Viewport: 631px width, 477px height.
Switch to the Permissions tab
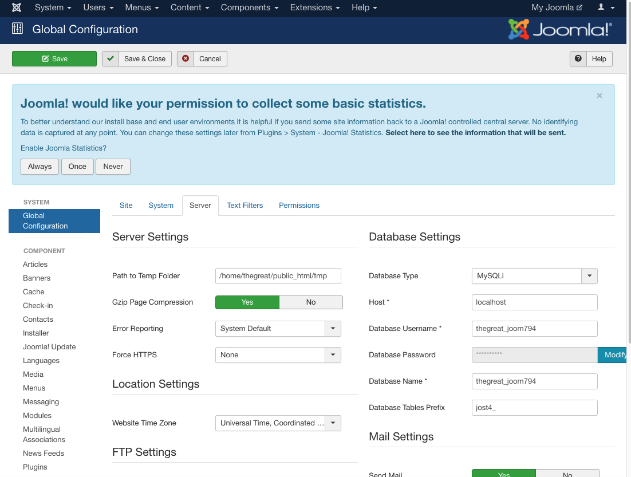(x=299, y=206)
